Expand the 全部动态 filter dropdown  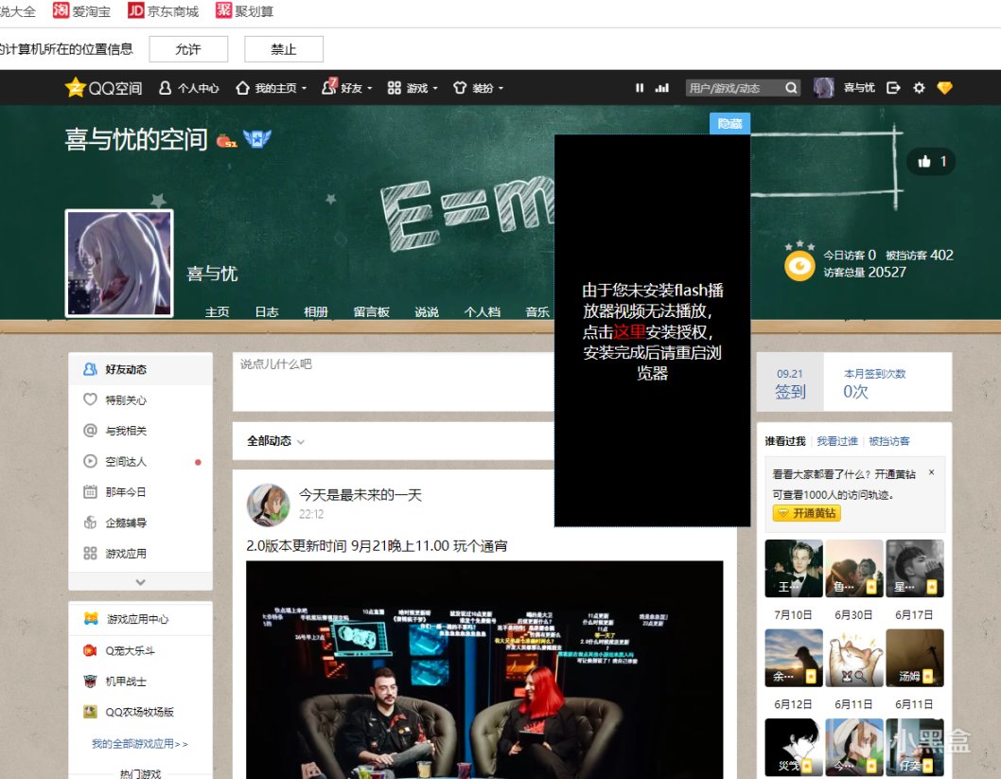(275, 441)
